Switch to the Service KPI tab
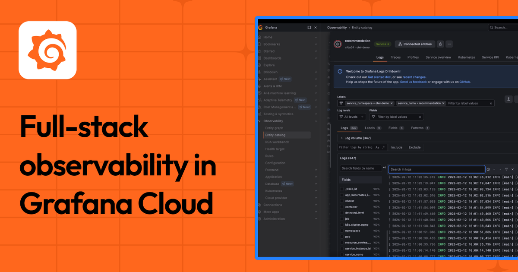Screen dimensions: 518x272 (490, 57)
